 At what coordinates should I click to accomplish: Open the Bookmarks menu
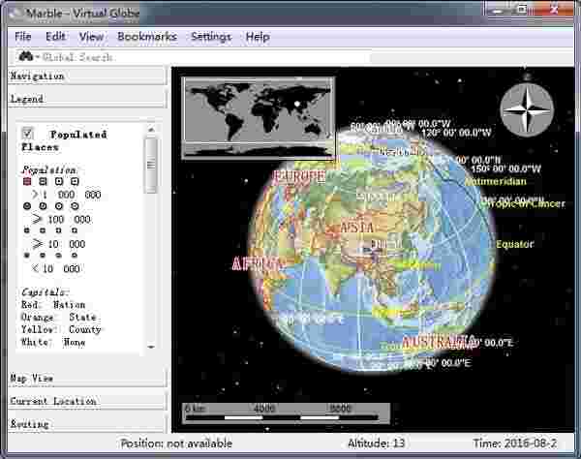(146, 37)
